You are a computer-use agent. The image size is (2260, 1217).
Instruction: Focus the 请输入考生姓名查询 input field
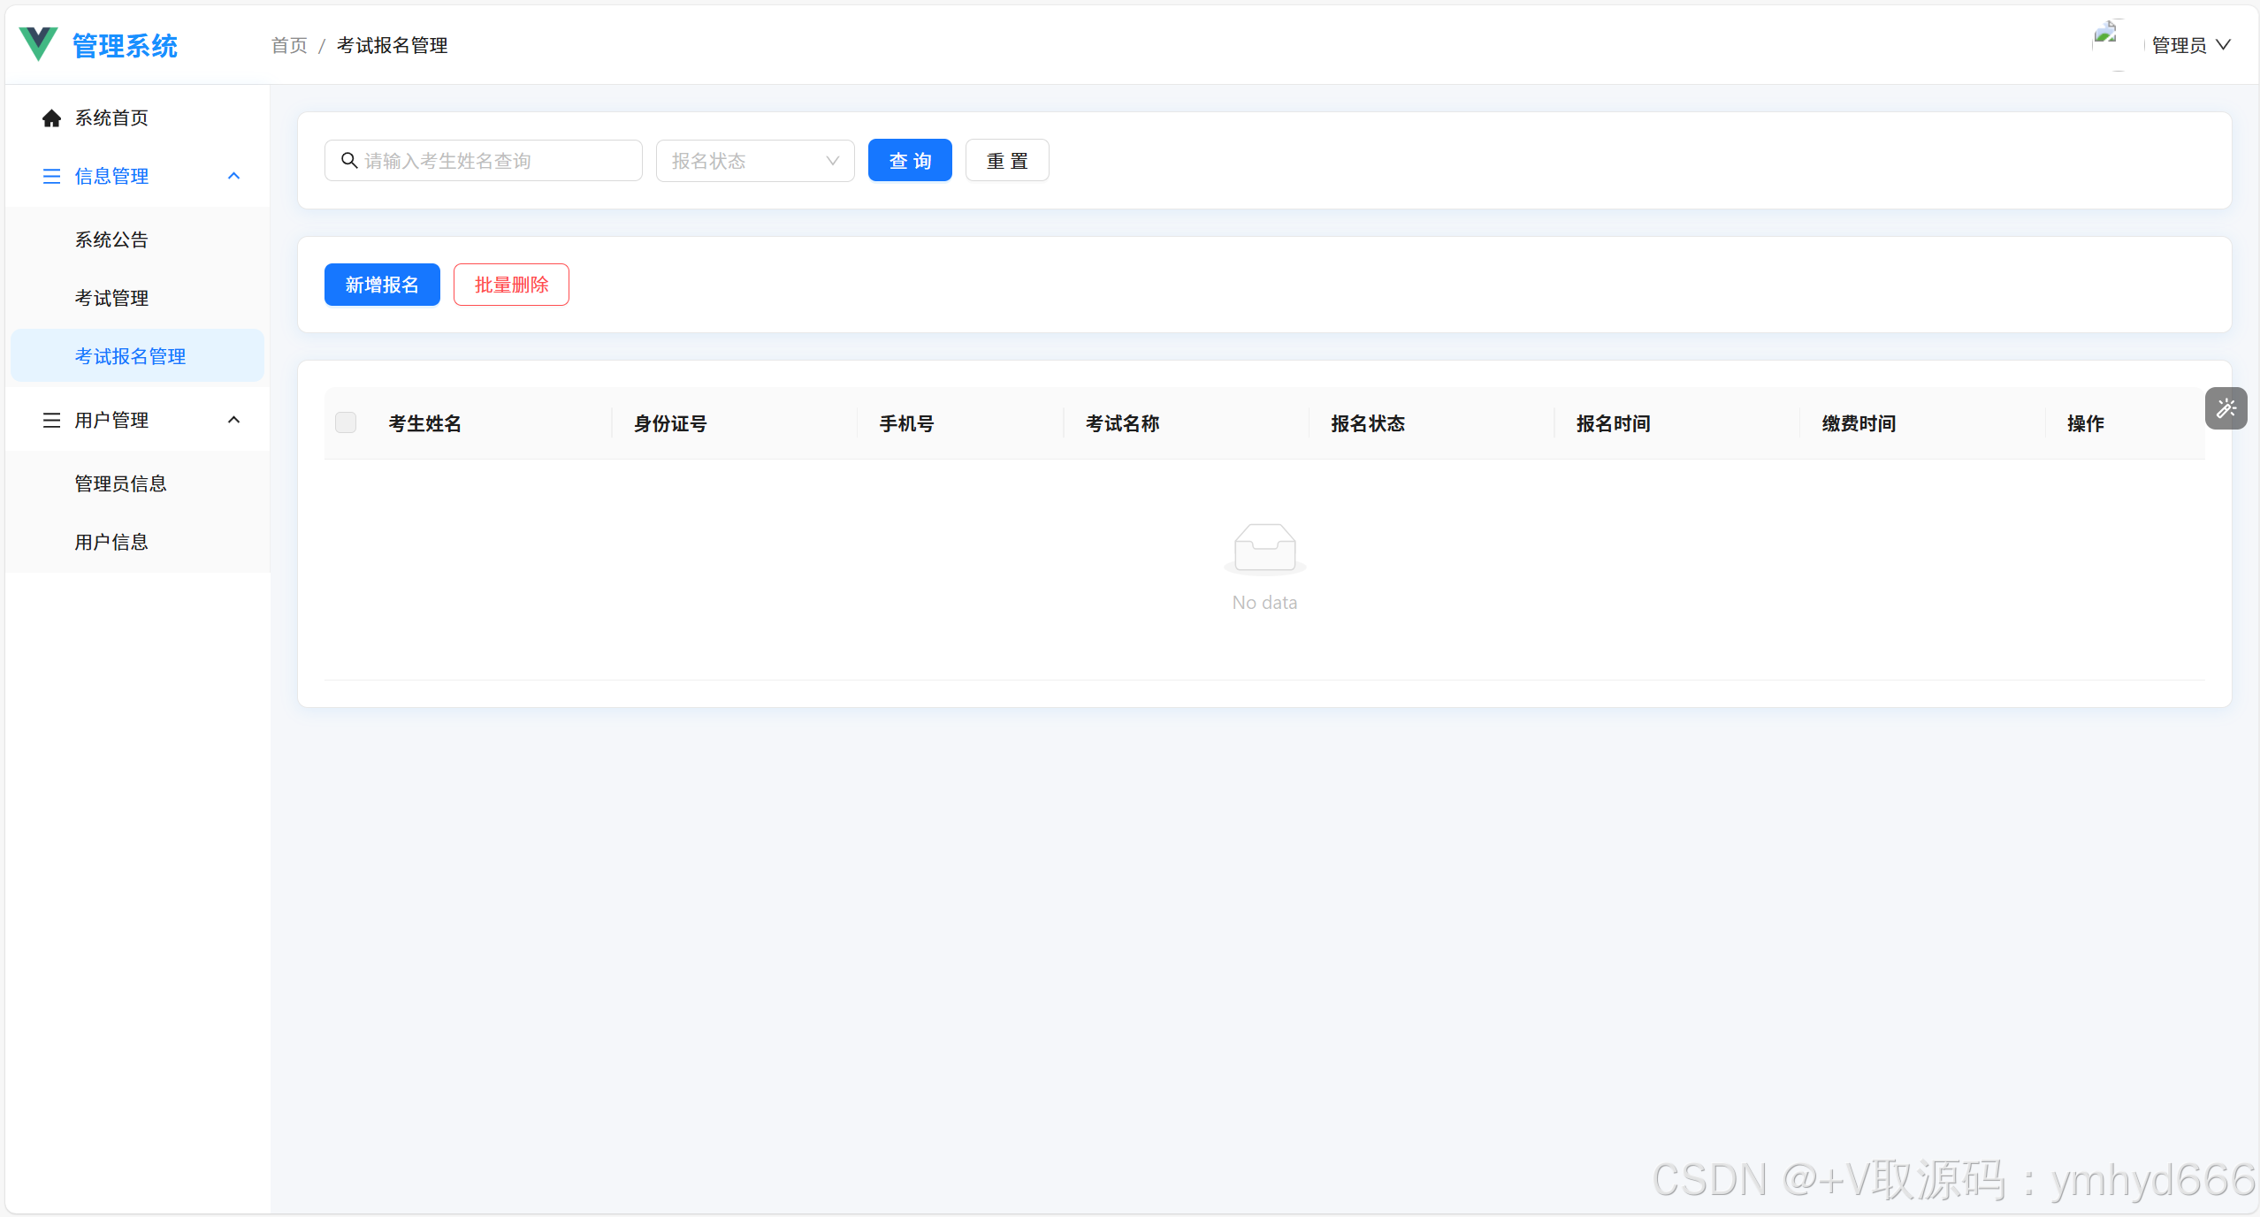click(x=495, y=161)
